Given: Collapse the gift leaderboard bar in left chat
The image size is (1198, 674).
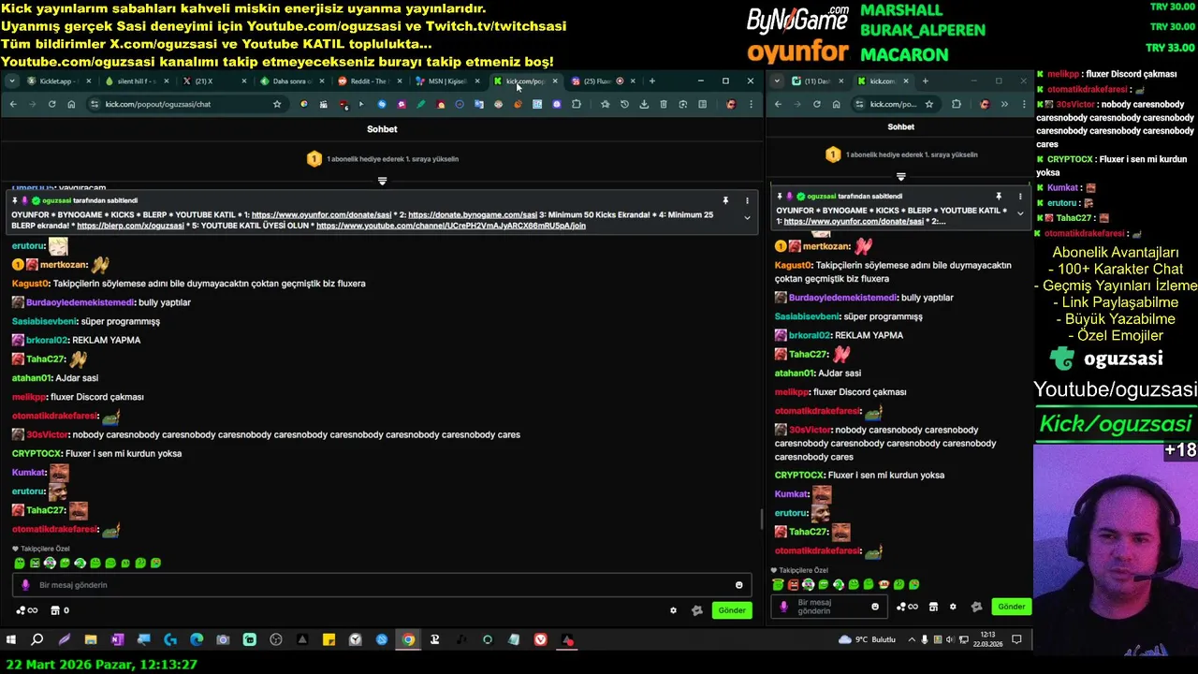Looking at the screenshot, I should pyautogui.click(x=382, y=181).
